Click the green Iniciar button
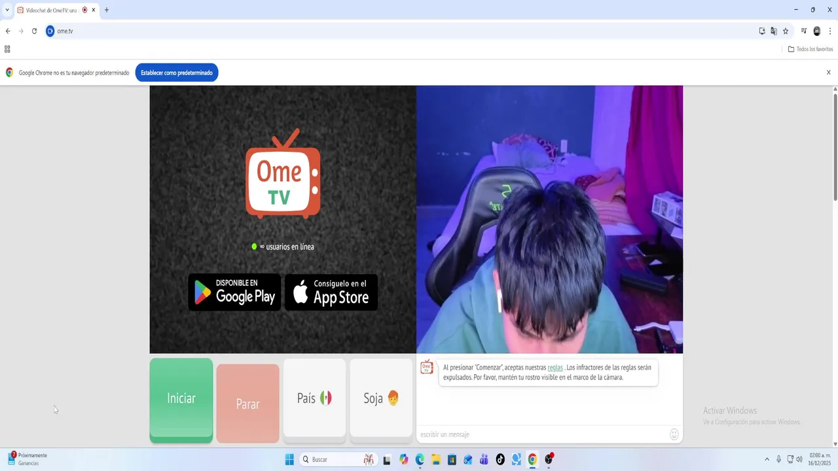The image size is (838, 471). point(181,399)
